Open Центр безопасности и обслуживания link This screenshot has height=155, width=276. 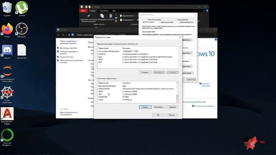tap(69, 113)
